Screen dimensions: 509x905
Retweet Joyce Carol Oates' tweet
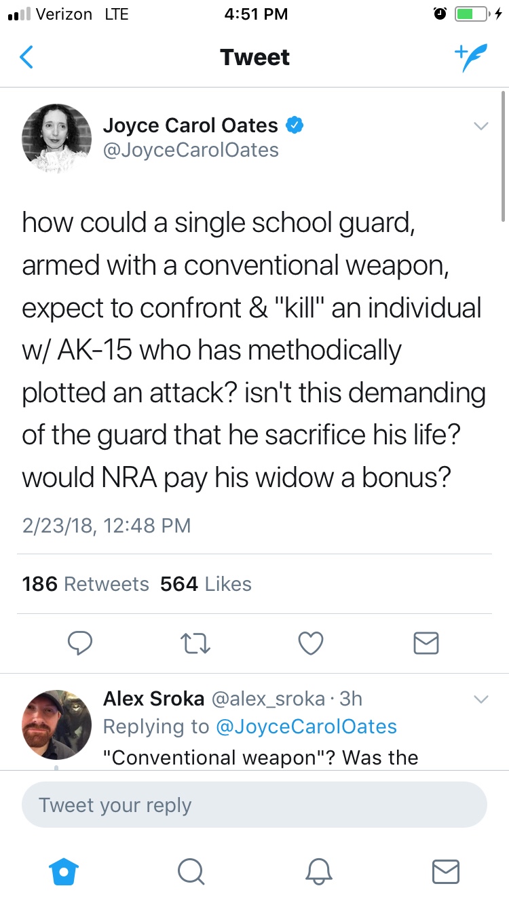195,642
